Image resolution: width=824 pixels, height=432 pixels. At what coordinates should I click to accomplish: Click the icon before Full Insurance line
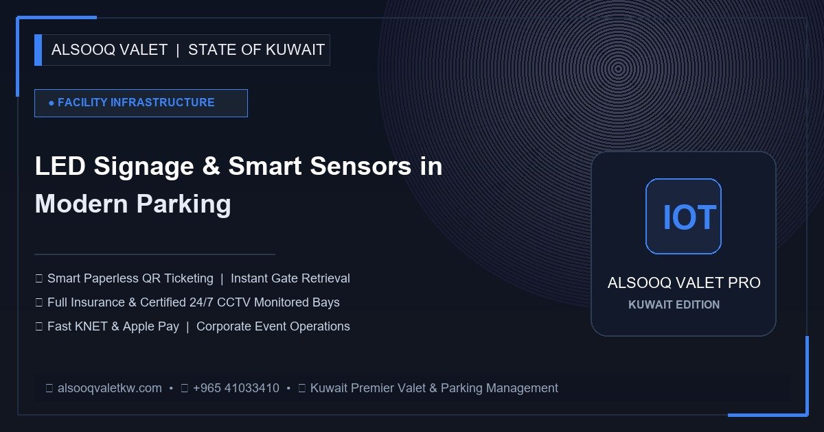coord(38,302)
